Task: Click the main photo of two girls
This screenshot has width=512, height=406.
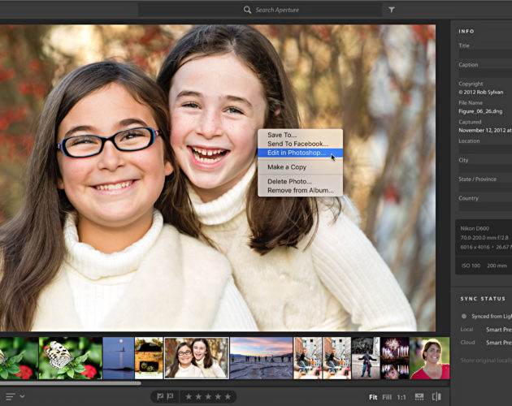Action: tap(218, 178)
